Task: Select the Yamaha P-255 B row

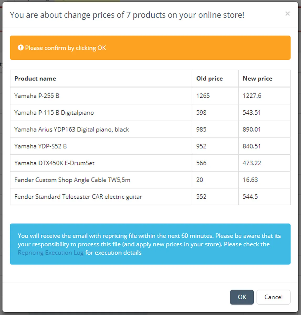Action: [x=37, y=96]
